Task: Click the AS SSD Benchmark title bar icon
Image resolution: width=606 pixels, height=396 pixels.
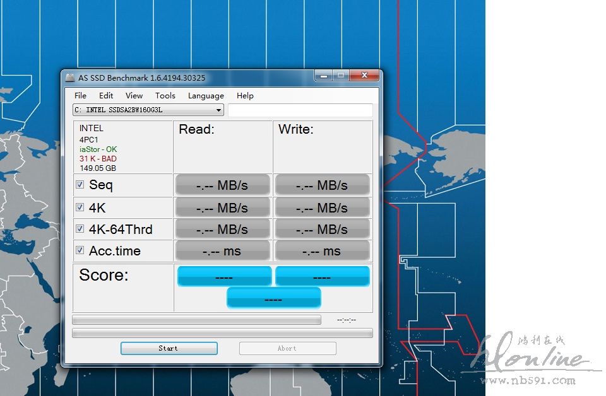Action: pos(70,78)
